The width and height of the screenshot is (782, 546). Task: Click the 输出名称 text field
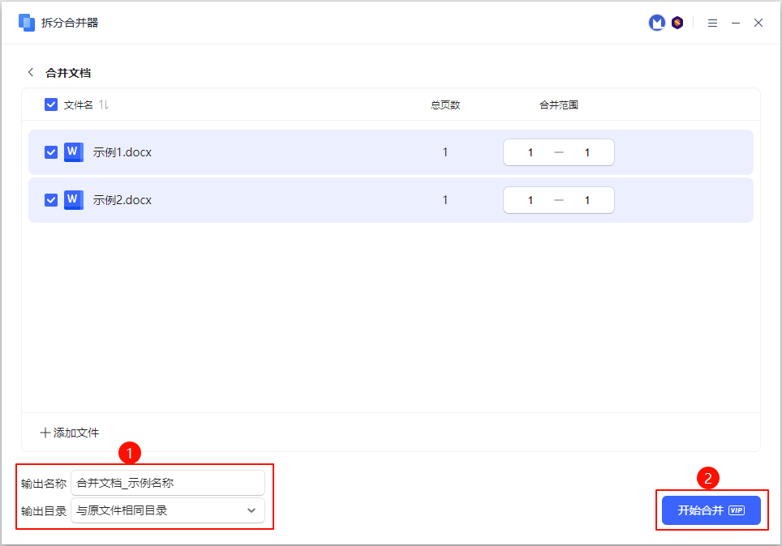pyautogui.click(x=167, y=483)
